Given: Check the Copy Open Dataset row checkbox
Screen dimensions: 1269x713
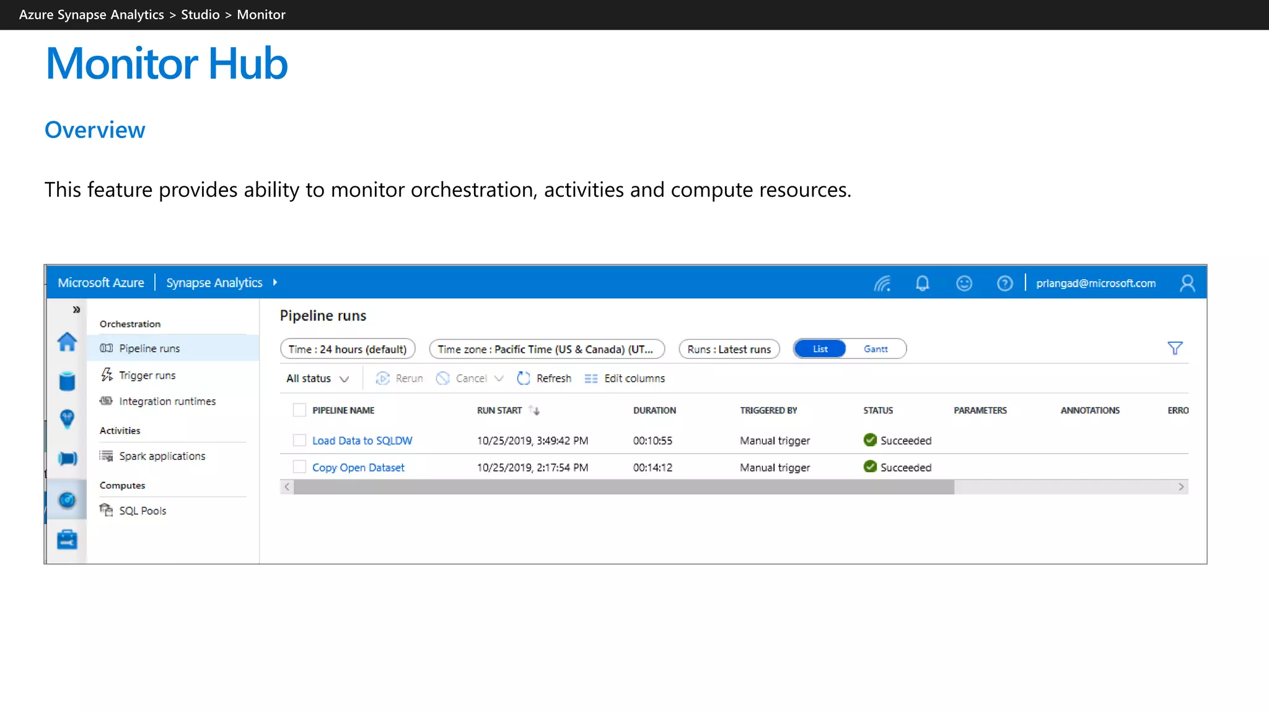Looking at the screenshot, I should 299,467.
